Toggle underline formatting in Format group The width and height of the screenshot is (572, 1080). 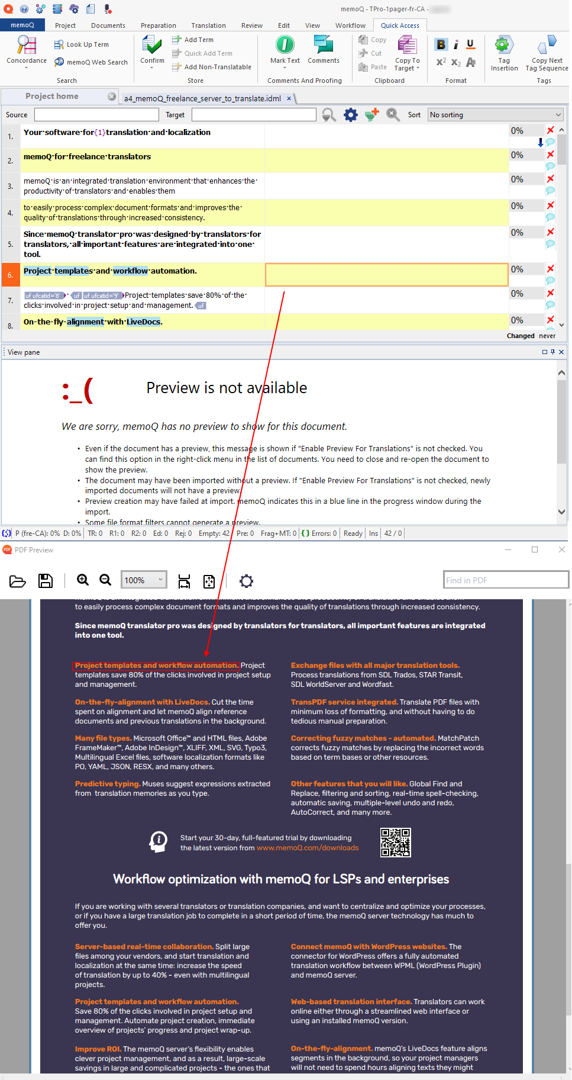tap(470, 44)
